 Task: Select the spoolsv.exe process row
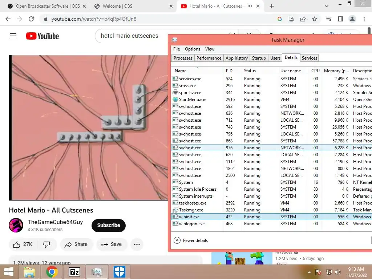tap(271, 93)
